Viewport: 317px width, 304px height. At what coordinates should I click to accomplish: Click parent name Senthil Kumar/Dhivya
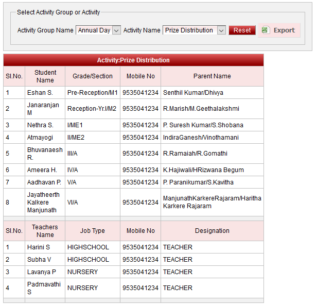click(x=193, y=93)
